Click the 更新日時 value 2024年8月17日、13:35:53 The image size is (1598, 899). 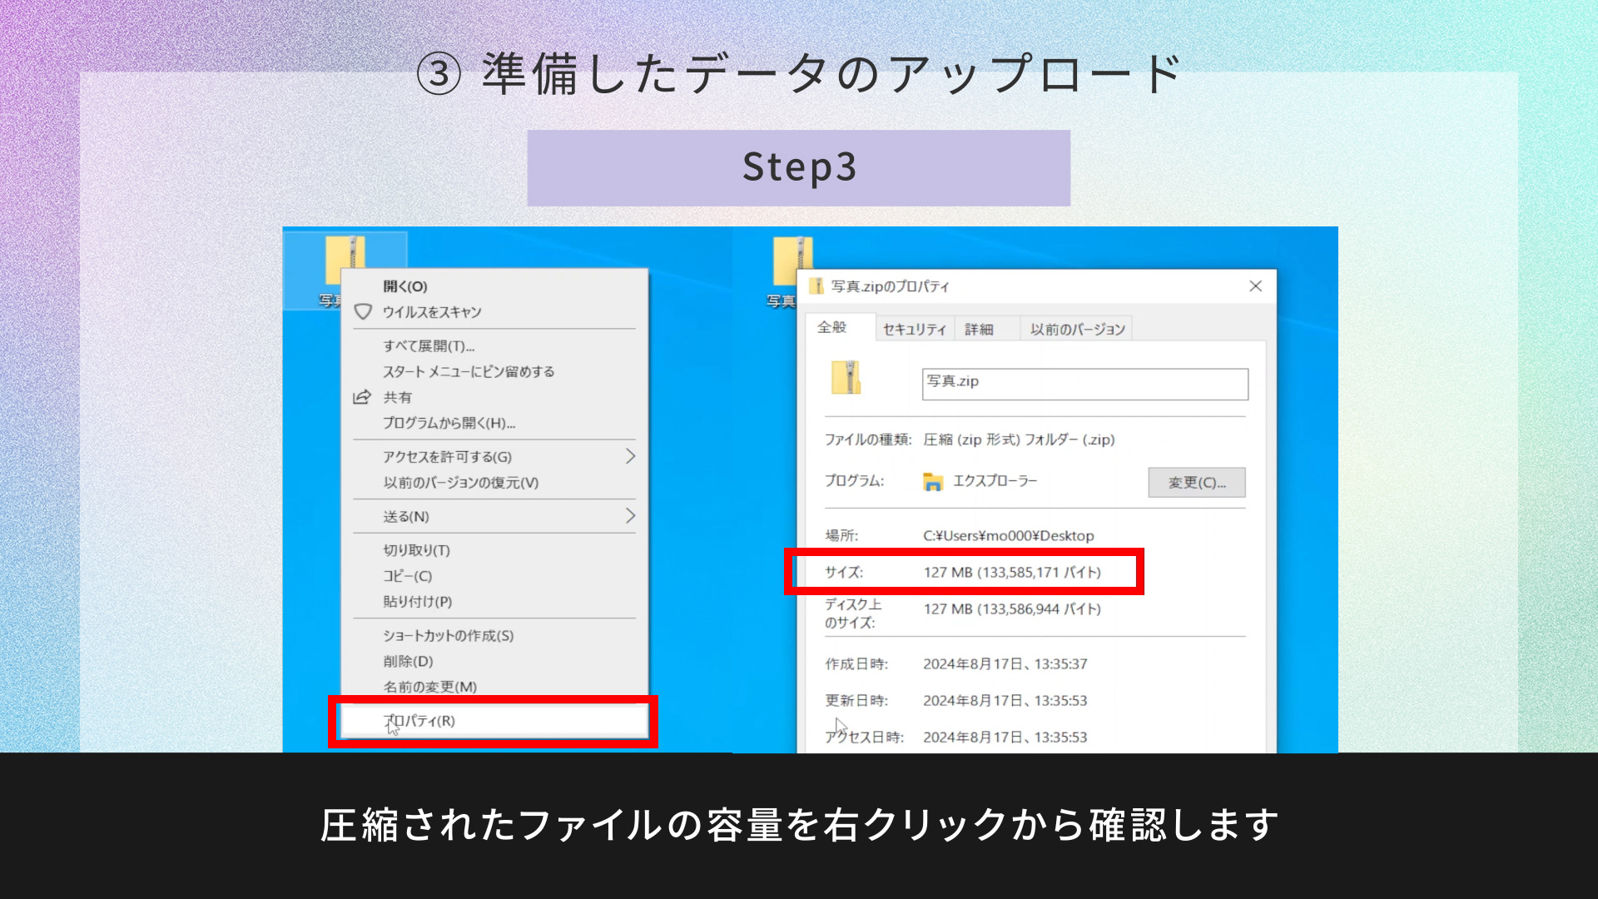click(1005, 701)
